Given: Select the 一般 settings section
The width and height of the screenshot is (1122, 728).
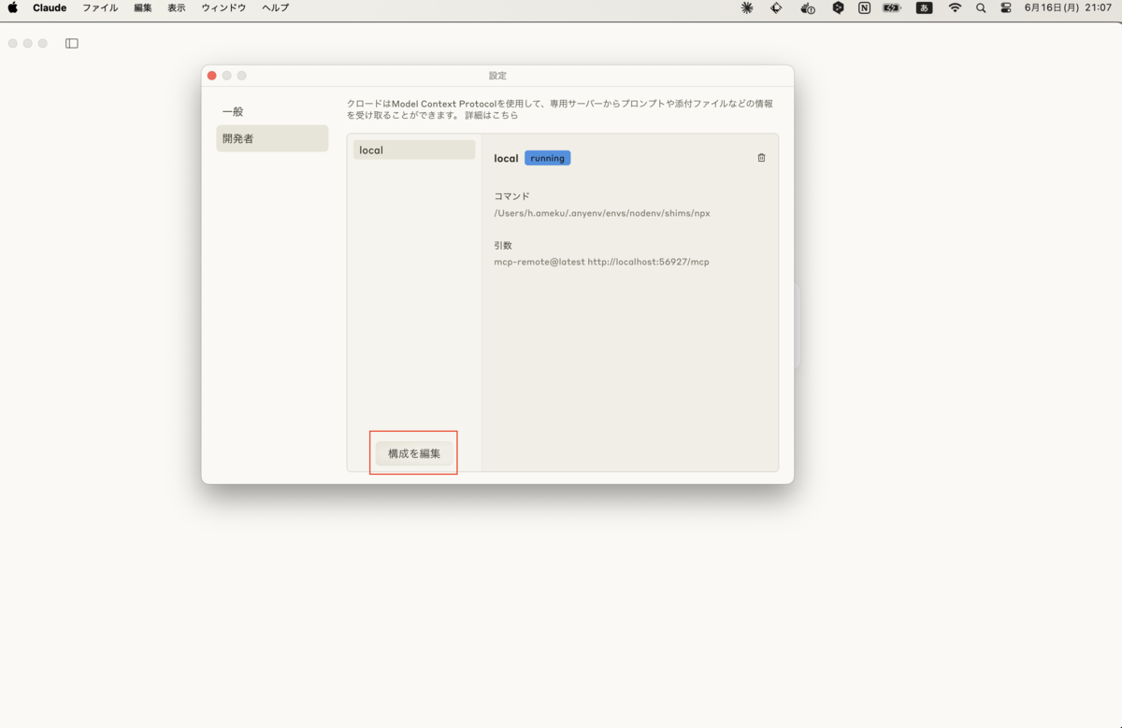Looking at the screenshot, I should pos(272,111).
